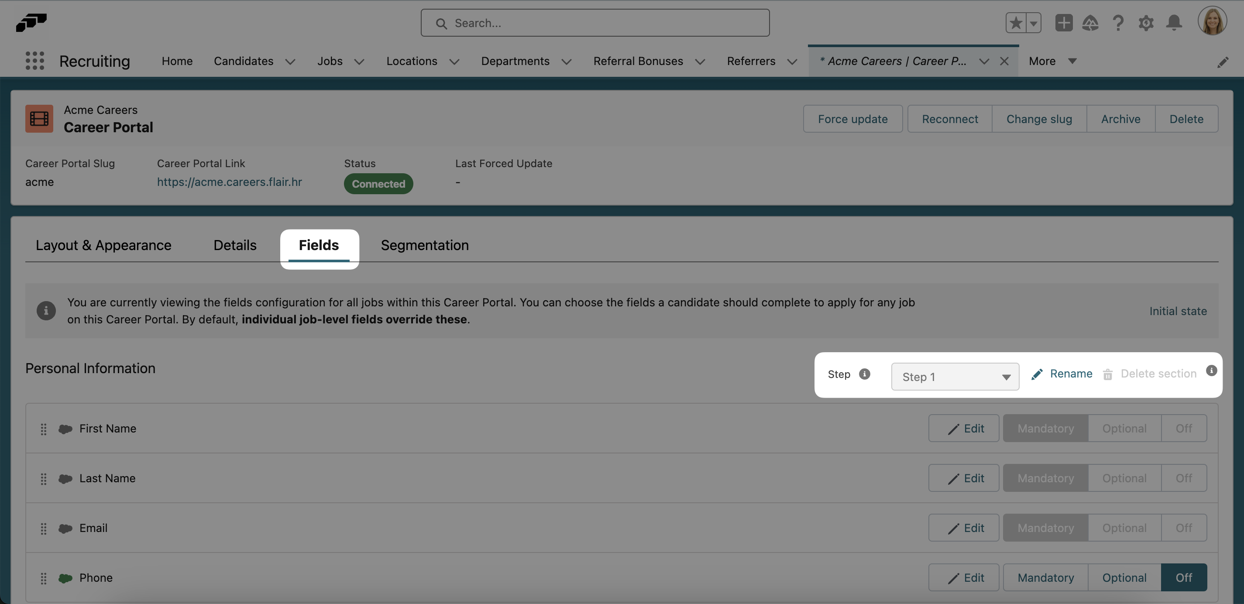Click the help question mark icon
This screenshot has height=604, width=1244.
click(1118, 23)
